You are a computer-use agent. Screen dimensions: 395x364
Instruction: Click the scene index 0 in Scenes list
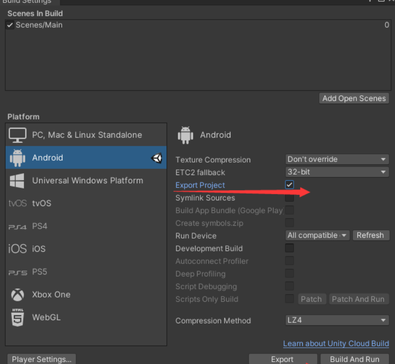pos(387,25)
